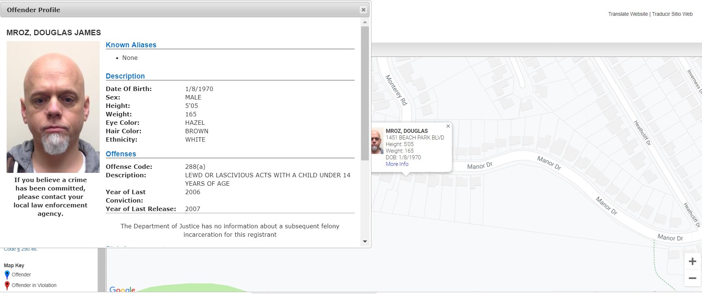Click the None alias entry
This screenshot has height=294, width=702.
(x=130, y=58)
